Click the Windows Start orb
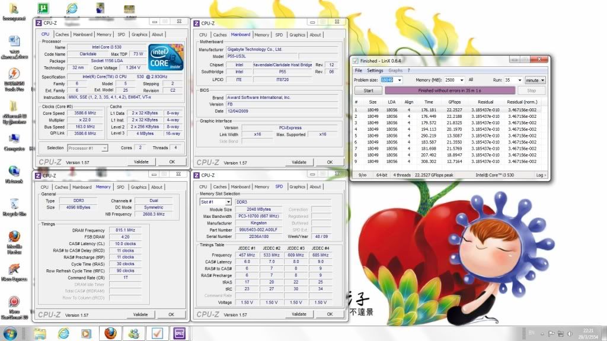Image resolution: width=607 pixels, height=341 pixels. [10, 332]
